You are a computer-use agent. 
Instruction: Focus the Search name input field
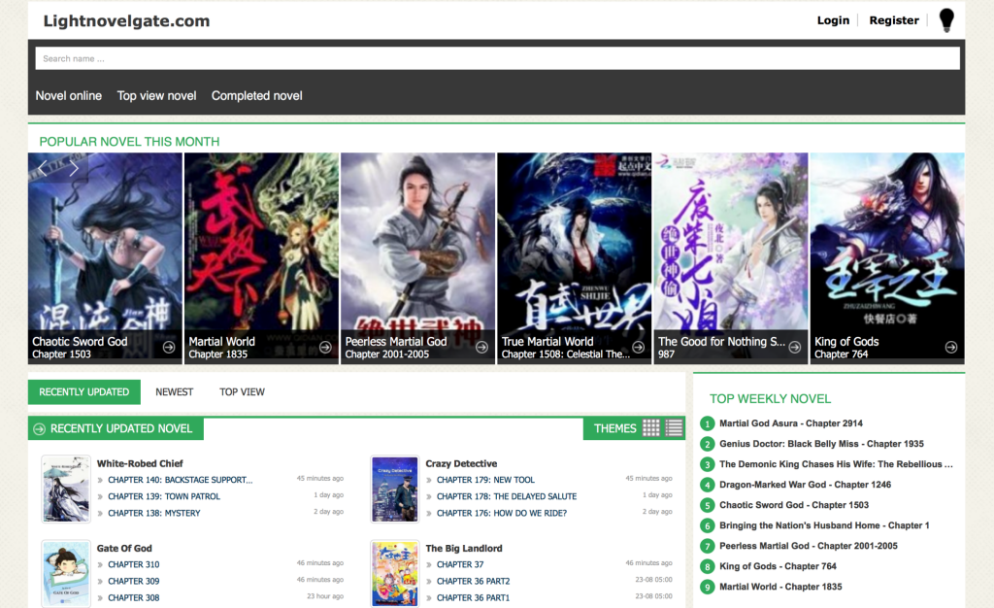(497, 58)
